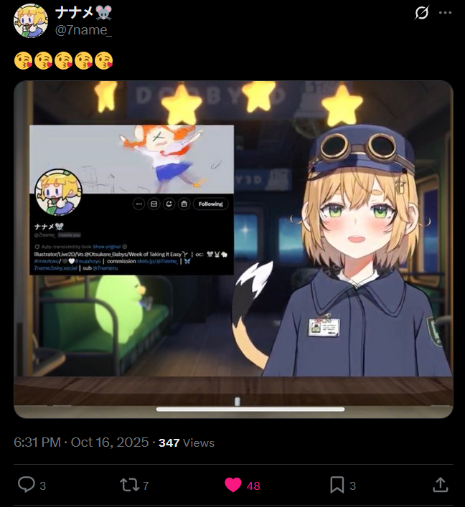The image size is (465, 507).
Task: Click Show original translation link
Action: pos(107,247)
